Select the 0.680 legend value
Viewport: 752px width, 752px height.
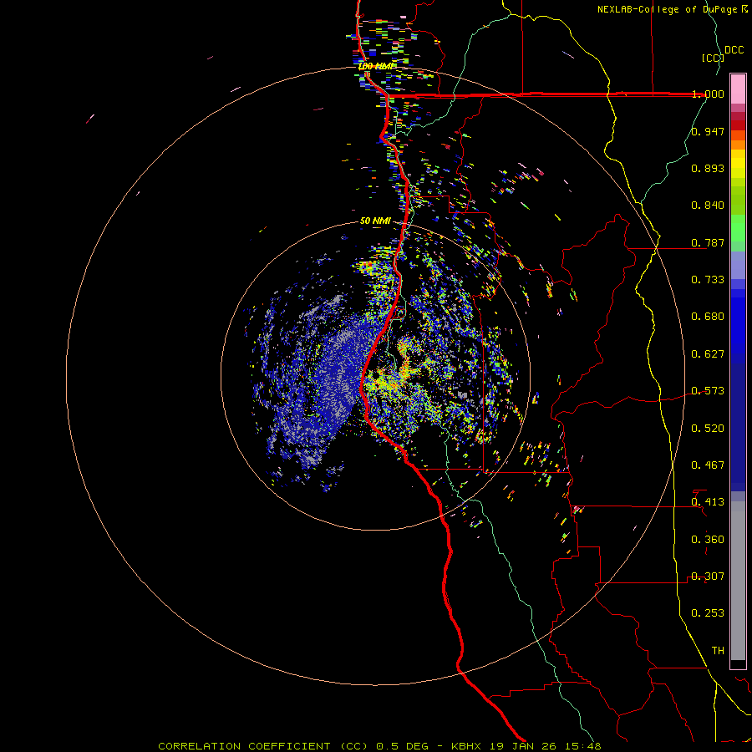click(x=708, y=317)
